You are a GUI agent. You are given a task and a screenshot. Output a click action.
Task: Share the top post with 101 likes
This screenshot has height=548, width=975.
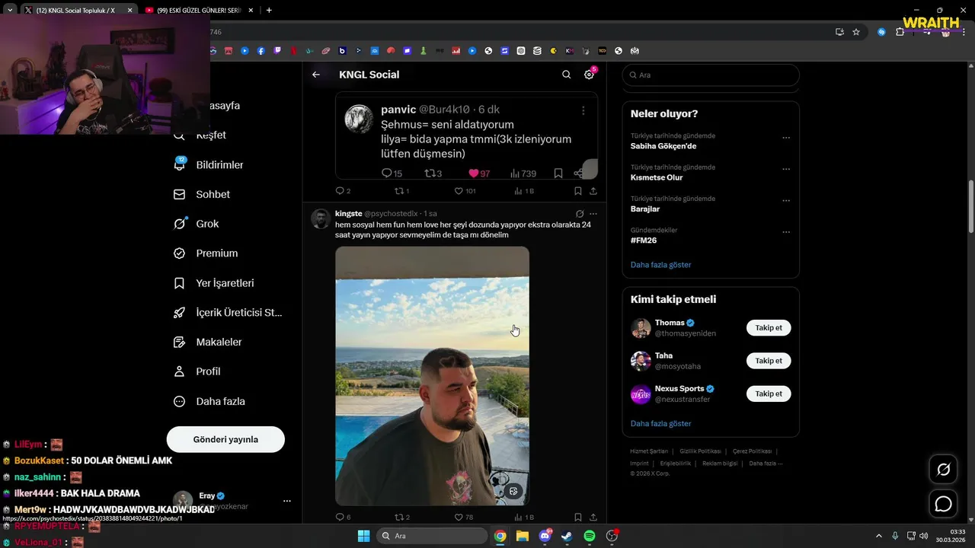click(x=593, y=191)
